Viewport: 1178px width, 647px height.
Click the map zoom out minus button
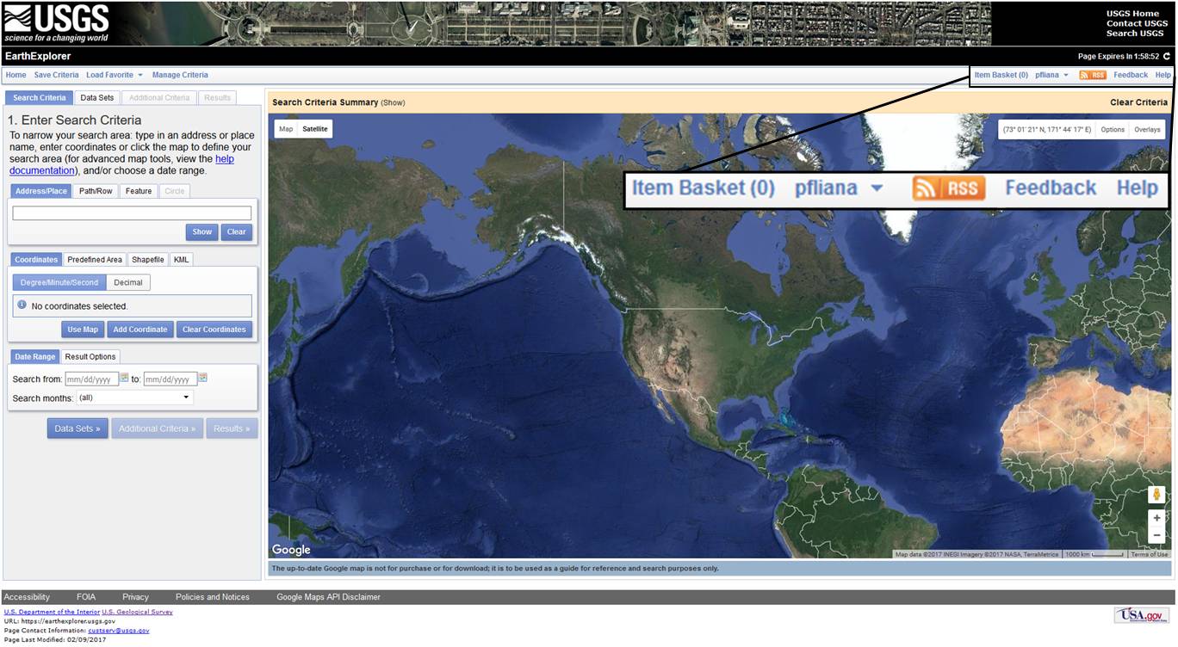1156,535
